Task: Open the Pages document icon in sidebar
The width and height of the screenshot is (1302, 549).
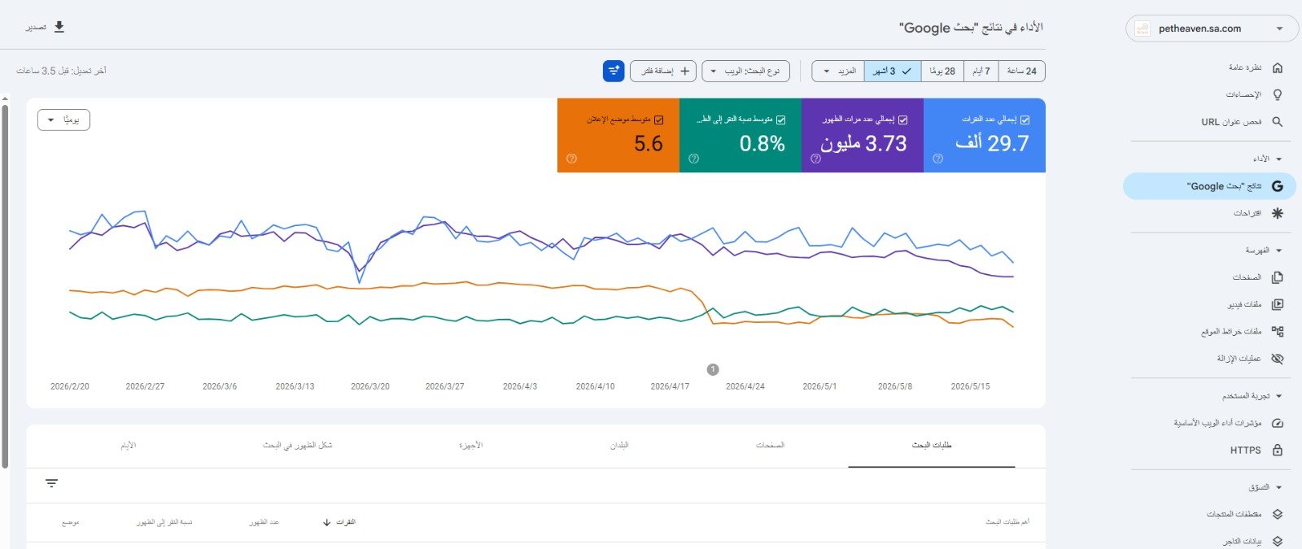Action: click(x=1277, y=277)
